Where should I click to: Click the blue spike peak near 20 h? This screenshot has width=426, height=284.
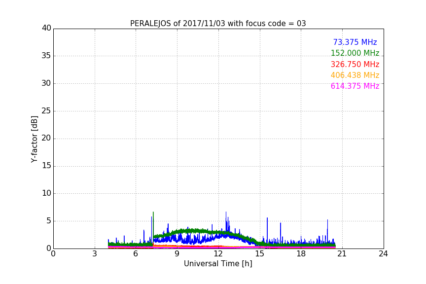click(x=328, y=220)
